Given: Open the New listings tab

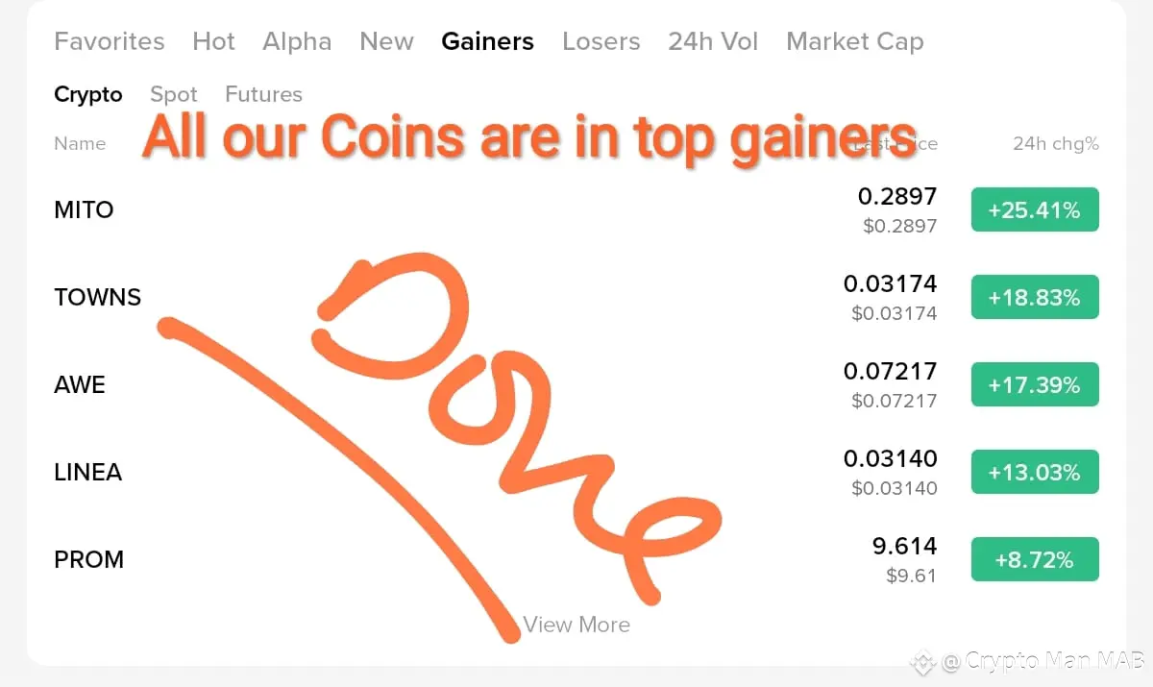Looking at the screenshot, I should [386, 41].
